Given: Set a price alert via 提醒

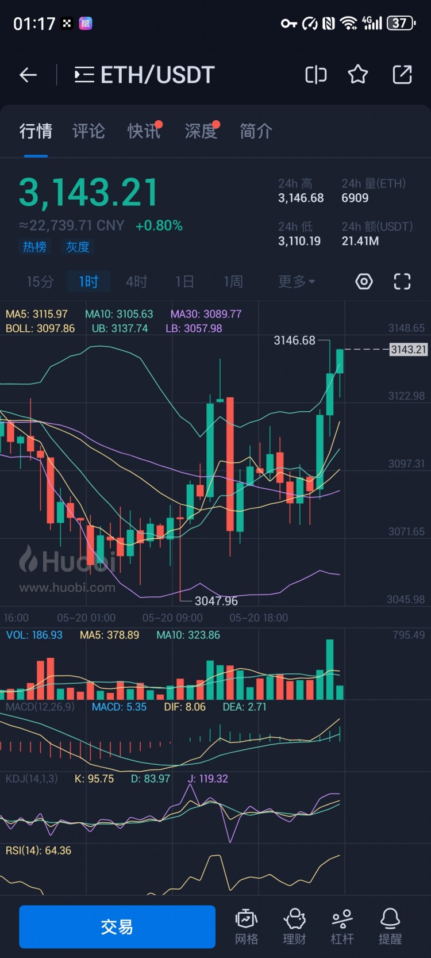Looking at the screenshot, I should (x=390, y=926).
